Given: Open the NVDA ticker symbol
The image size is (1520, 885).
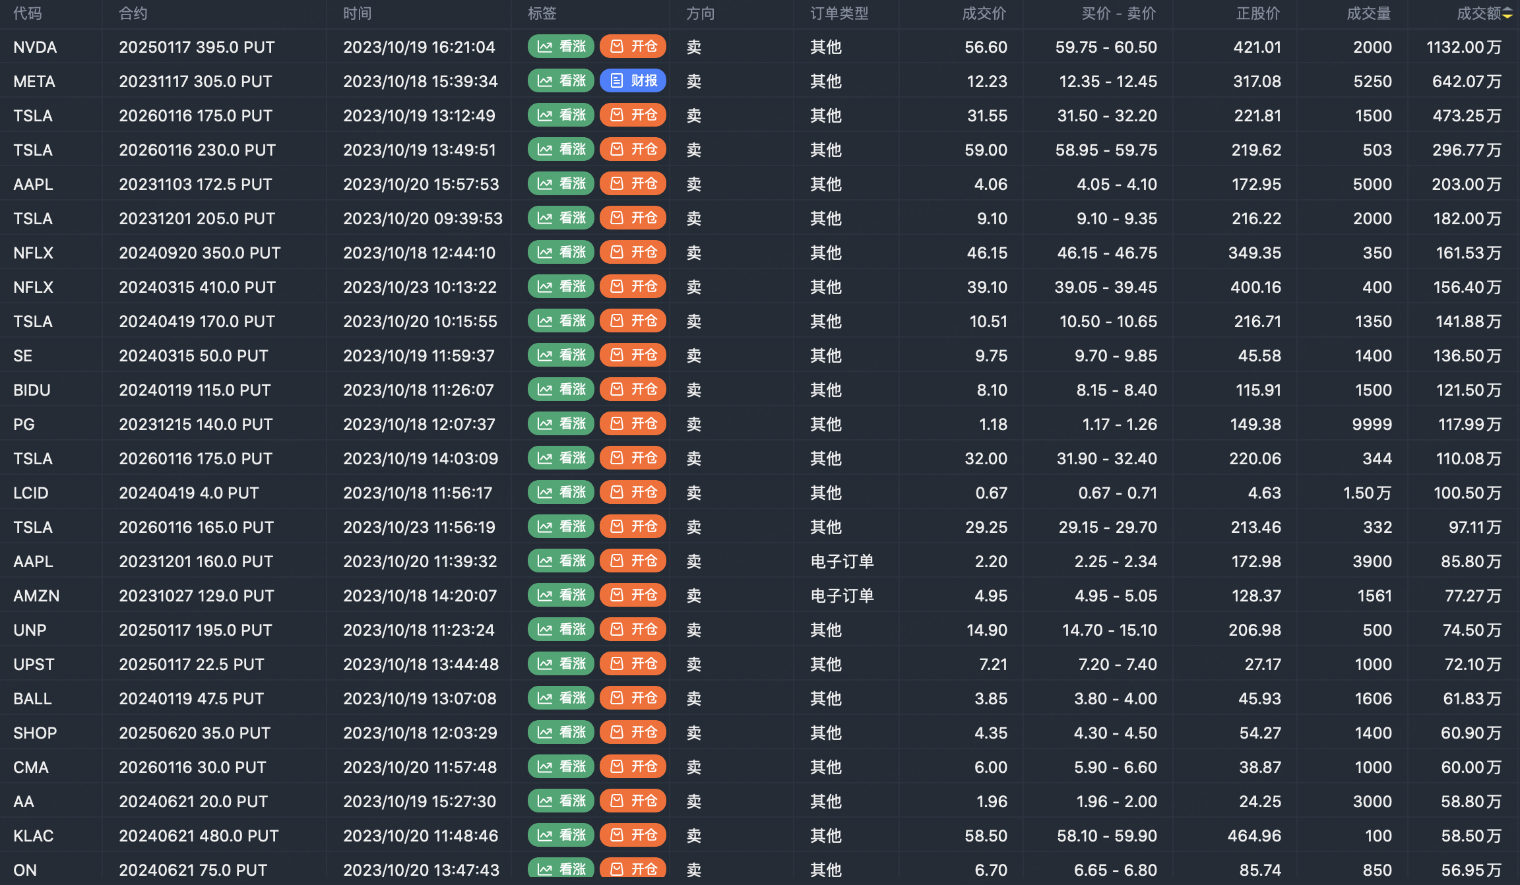Looking at the screenshot, I should [35, 47].
